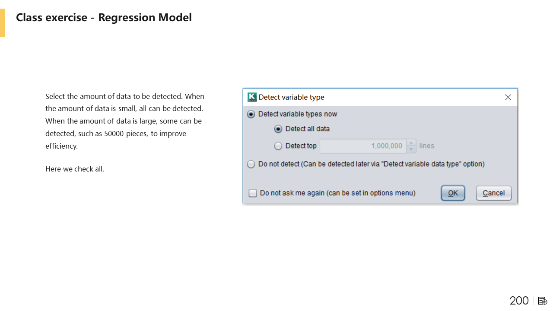Click the green K logo in the dialog title bar

click(x=252, y=97)
